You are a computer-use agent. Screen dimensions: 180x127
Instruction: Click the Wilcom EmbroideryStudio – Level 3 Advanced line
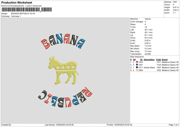21,6
